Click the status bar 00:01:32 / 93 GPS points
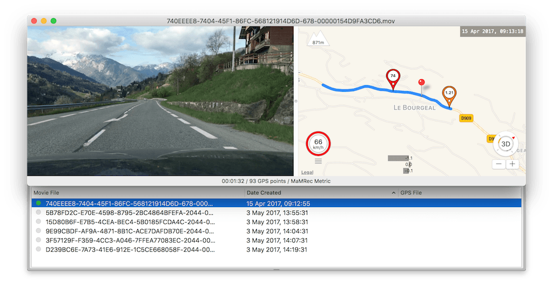The width and height of the screenshot is (553, 281). (276, 181)
